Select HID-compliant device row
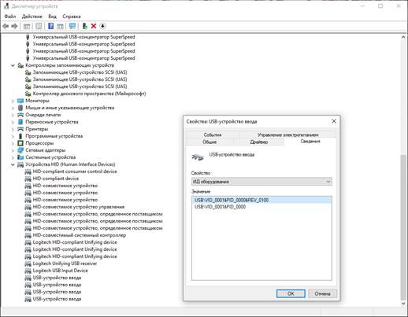 point(56,179)
